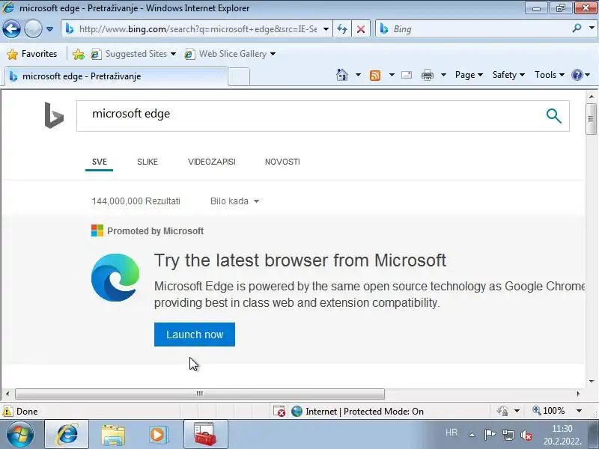
Task: Click the horizontal scrollbar right arrow
Action: tap(578, 394)
